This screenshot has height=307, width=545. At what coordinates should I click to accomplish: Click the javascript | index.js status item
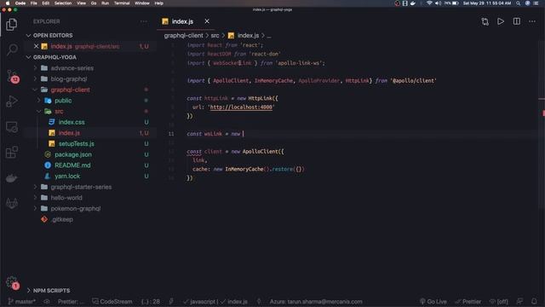pos(215,301)
